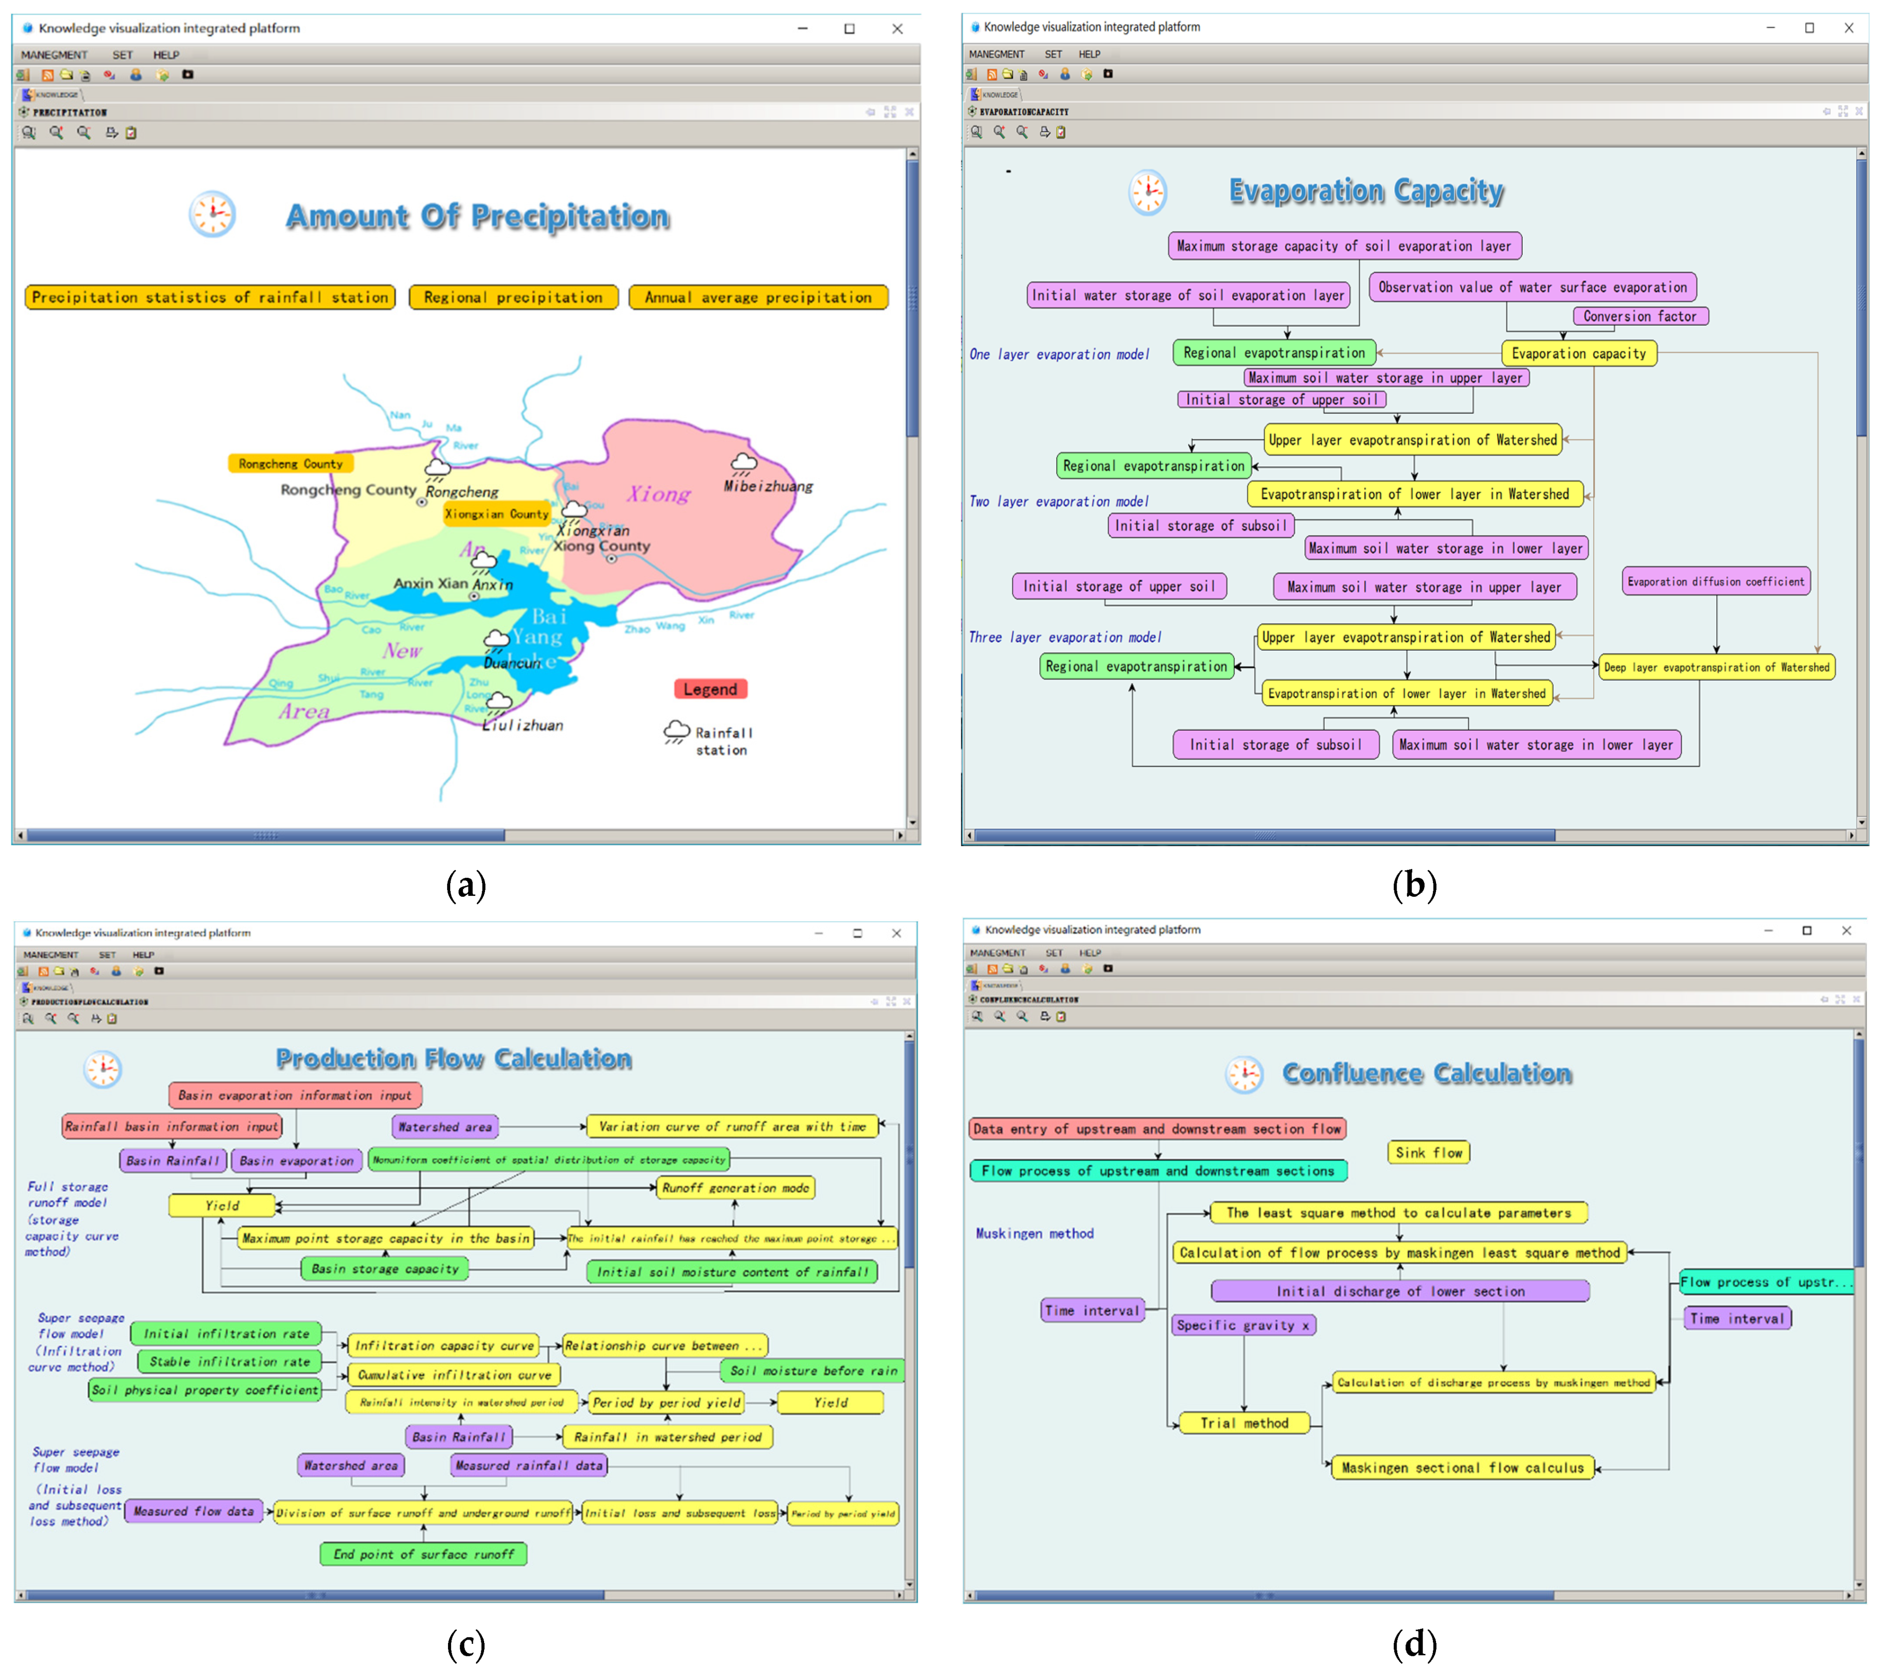Click camera icon in Evaporation Capacity window toolbar

coord(1109,74)
